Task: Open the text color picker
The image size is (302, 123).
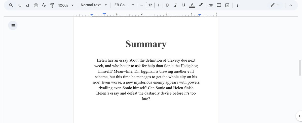Action: tap(192, 5)
